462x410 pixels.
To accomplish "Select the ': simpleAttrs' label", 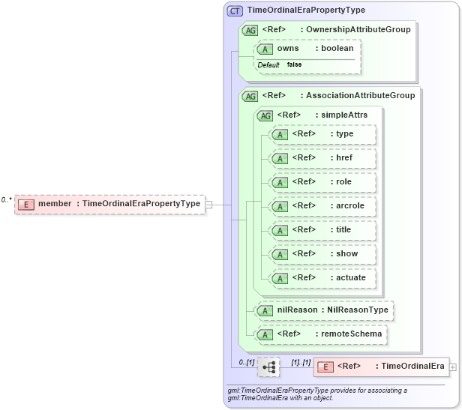I will pyautogui.click(x=341, y=115).
